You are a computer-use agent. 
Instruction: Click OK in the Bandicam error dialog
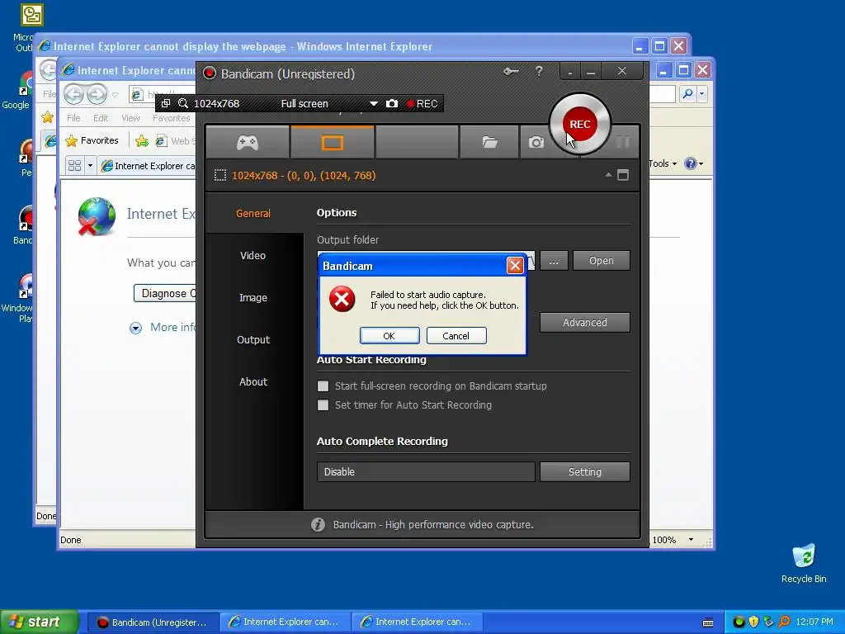389,336
